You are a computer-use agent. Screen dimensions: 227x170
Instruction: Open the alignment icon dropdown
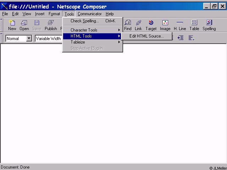pos(191,38)
